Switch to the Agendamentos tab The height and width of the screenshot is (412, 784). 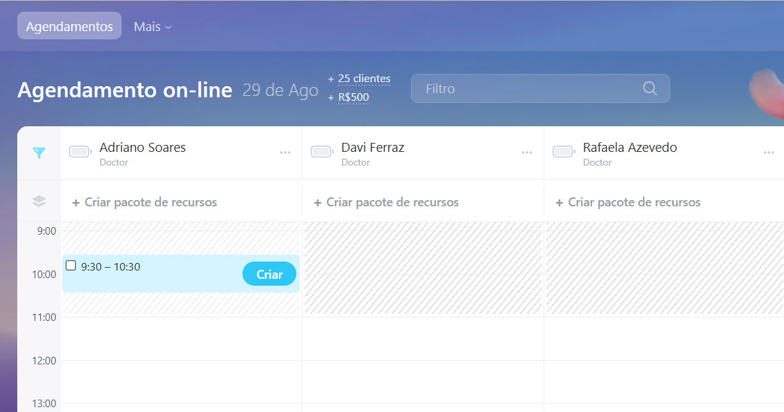[x=69, y=26]
